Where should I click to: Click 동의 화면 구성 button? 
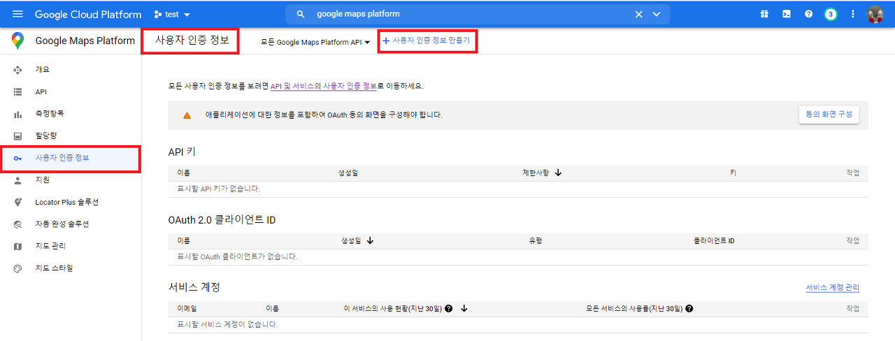tap(829, 115)
